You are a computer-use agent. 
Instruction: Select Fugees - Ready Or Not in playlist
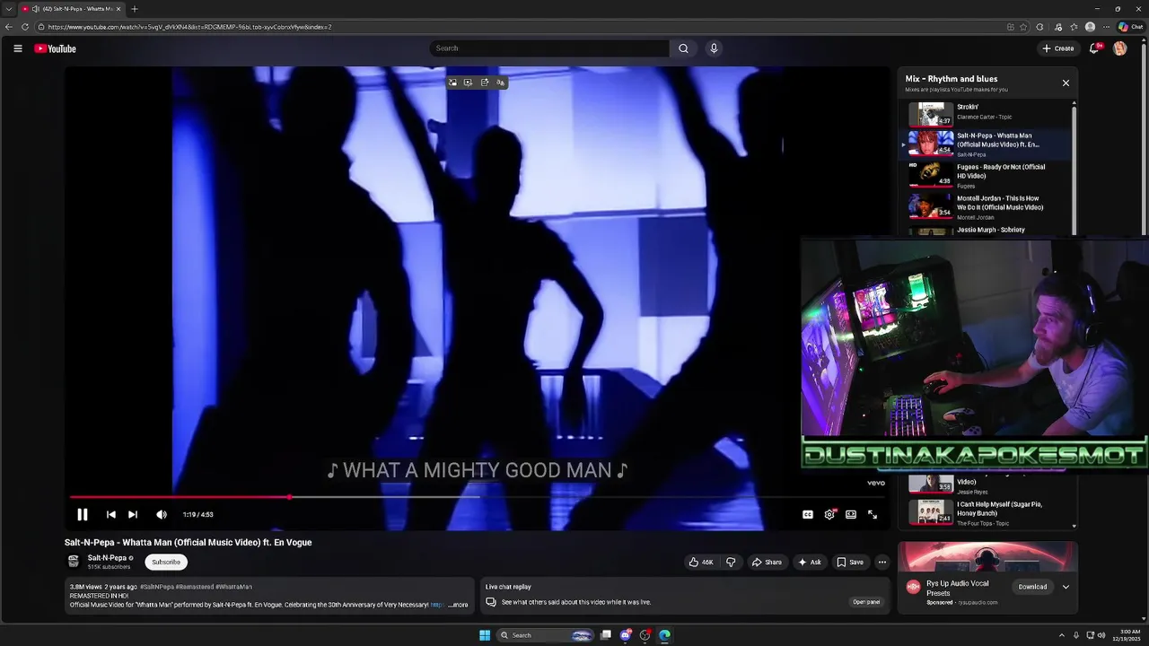986,175
